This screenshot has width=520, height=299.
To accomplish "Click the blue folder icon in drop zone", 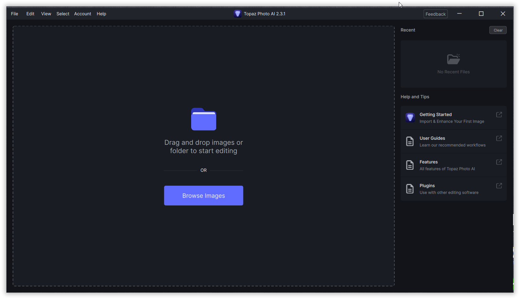I will tap(204, 119).
